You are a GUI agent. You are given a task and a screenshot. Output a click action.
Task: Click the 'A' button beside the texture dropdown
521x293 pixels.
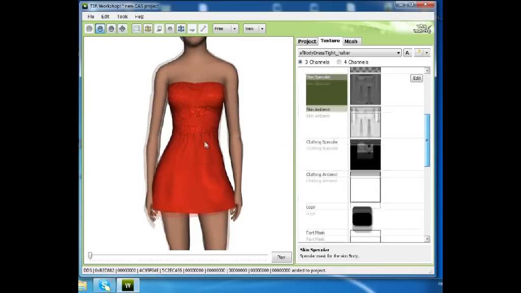(407, 53)
